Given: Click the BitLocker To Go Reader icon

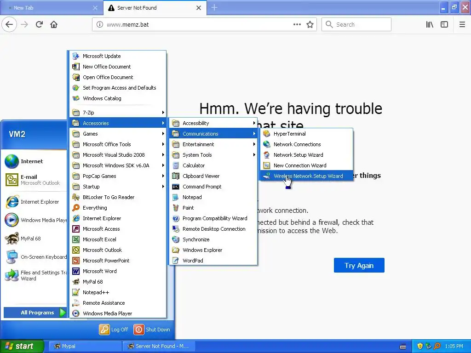Looking at the screenshot, I should 76,197.
